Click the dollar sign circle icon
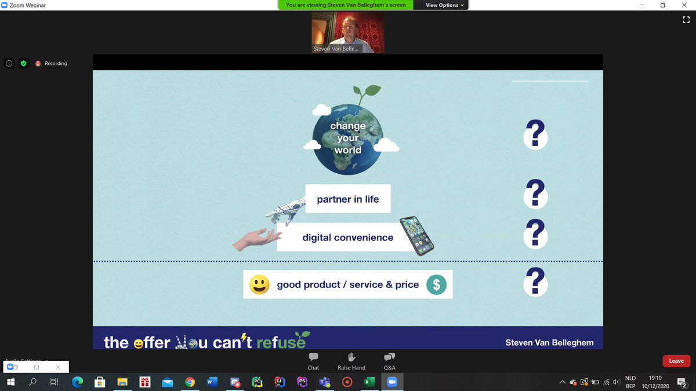This screenshot has height=391, width=696. coord(436,285)
